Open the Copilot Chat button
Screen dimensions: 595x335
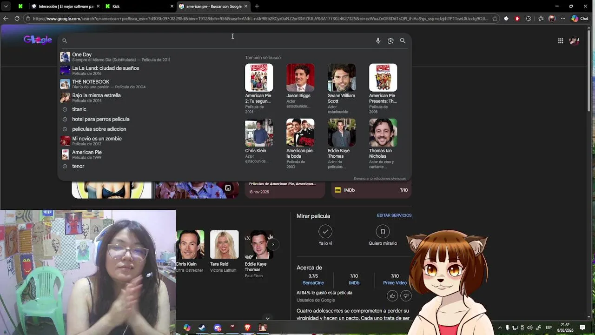[x=580, y=19]
